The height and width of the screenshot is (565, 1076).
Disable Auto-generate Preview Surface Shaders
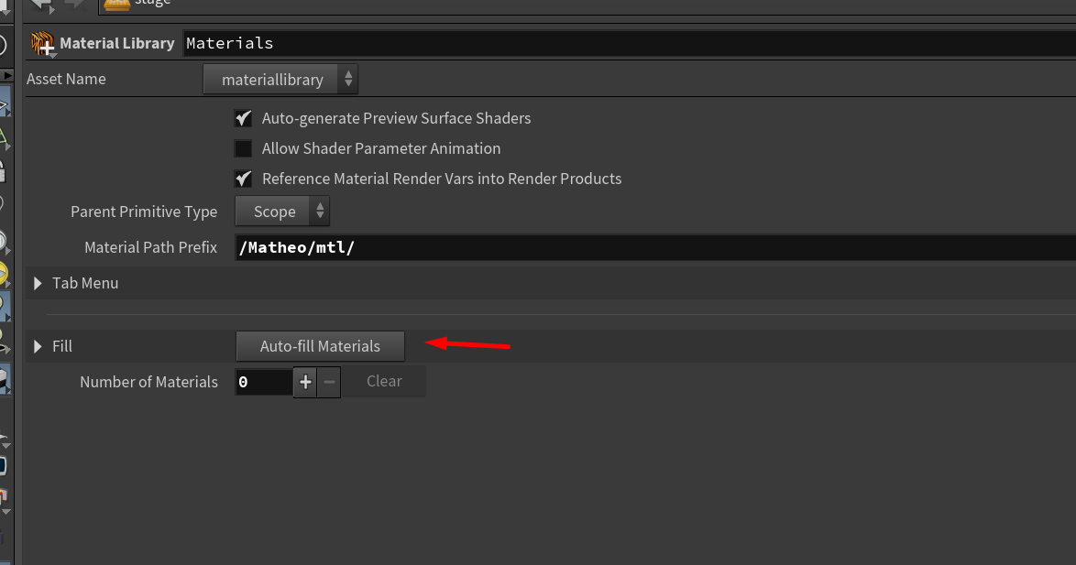click(x=243, y=118)
